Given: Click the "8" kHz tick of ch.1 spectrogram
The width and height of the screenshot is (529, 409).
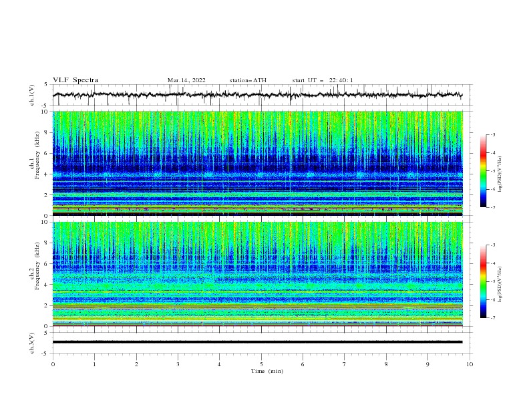Looking at the screenshot, I should (x=47, y=132).
